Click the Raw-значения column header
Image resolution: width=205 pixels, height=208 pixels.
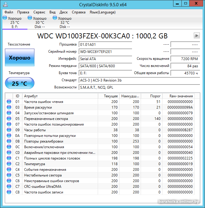click(178, 96)
